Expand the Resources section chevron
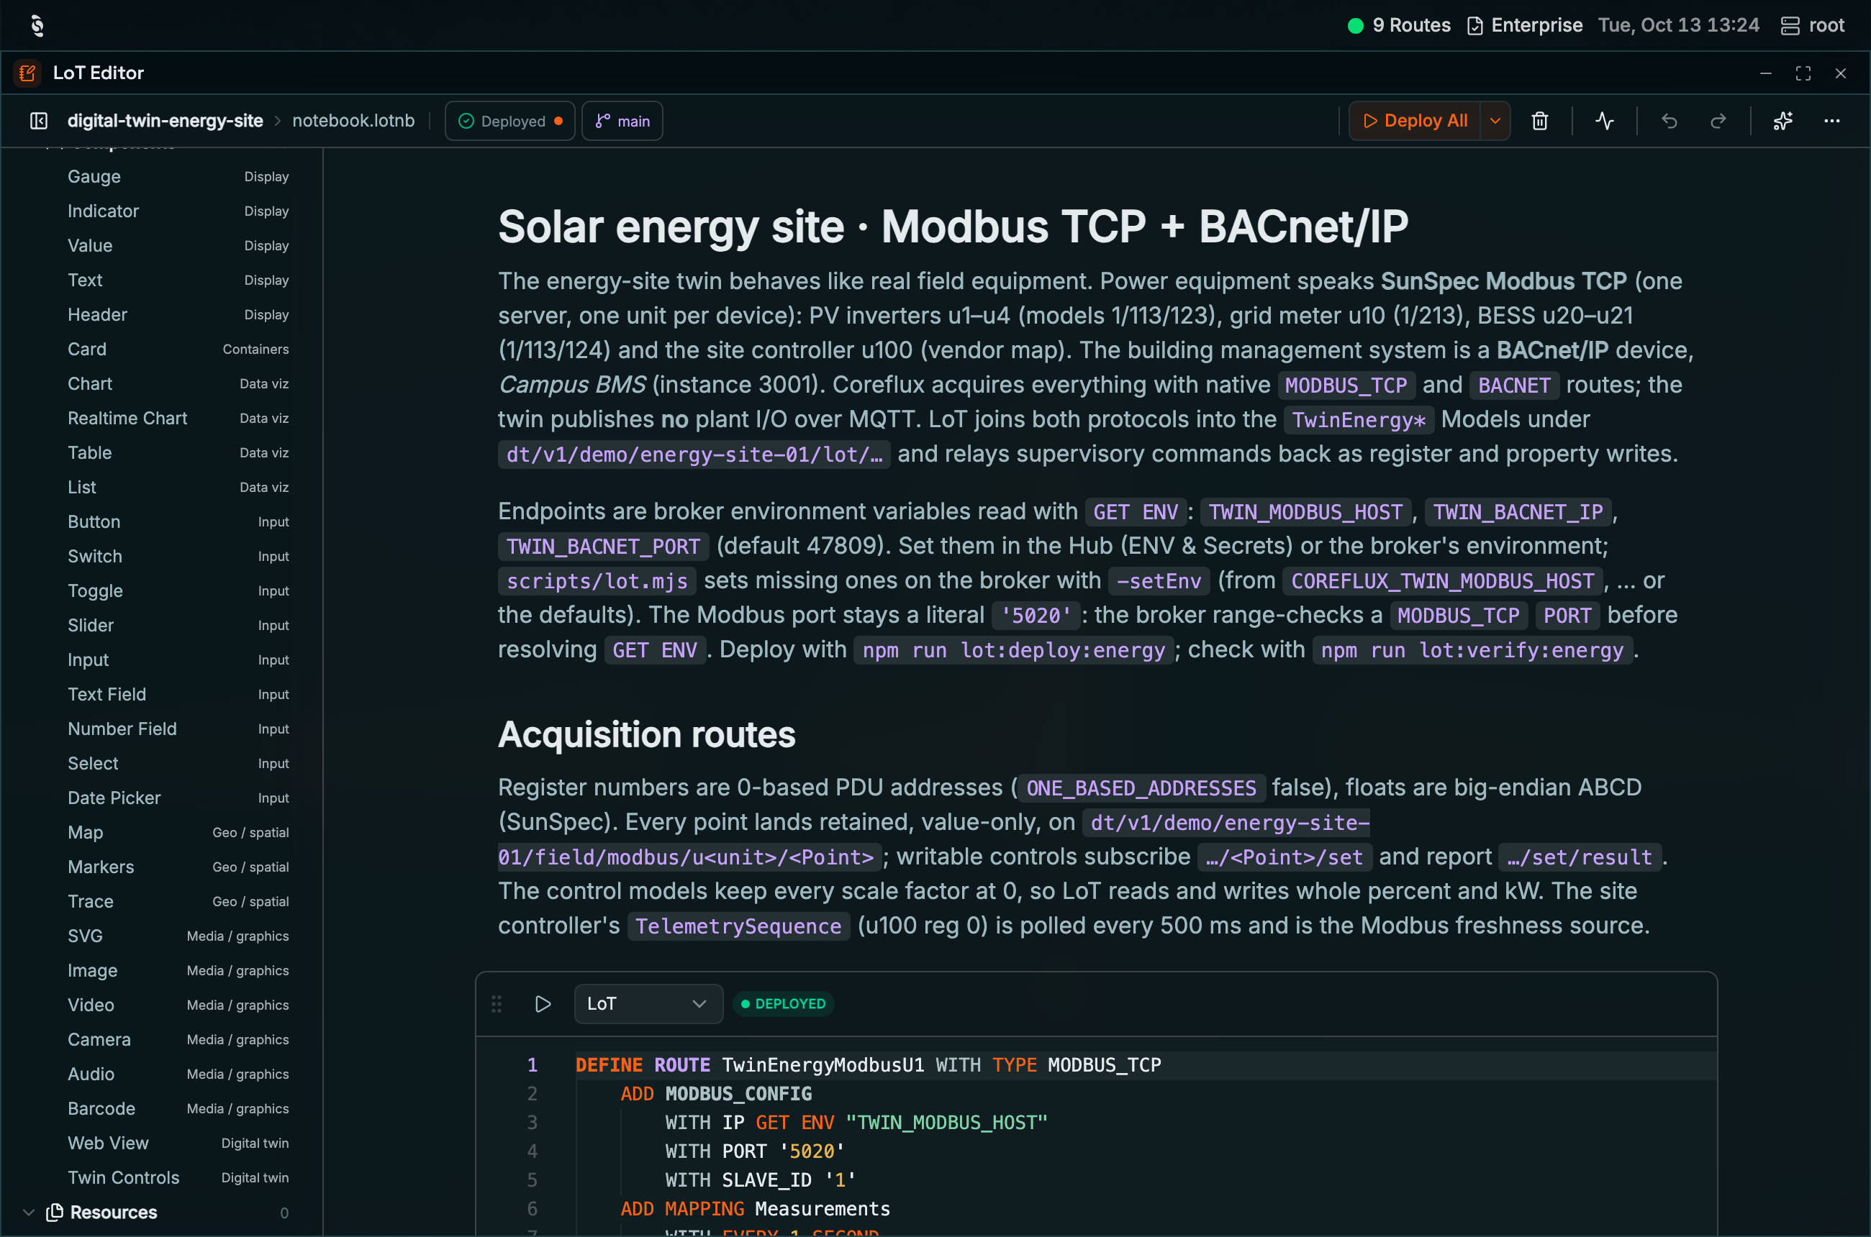This screenshot has height=1237, width=1871. (30, 1212)
